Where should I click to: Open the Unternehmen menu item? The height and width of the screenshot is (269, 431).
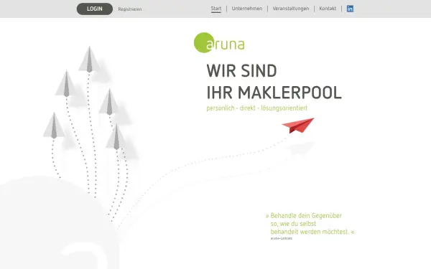(247, 9)
